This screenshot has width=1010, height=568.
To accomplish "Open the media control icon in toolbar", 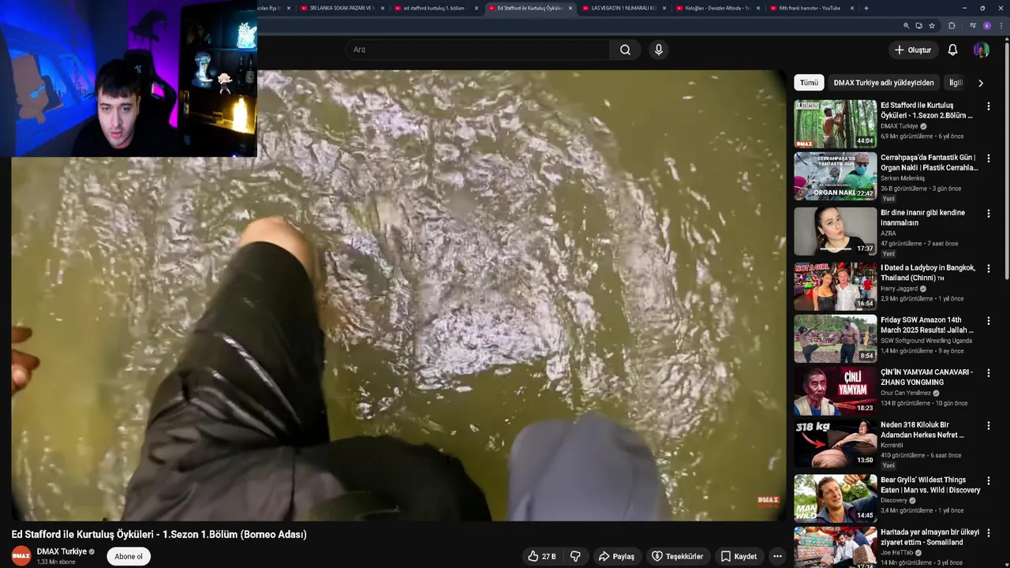I will pos(972,25).
